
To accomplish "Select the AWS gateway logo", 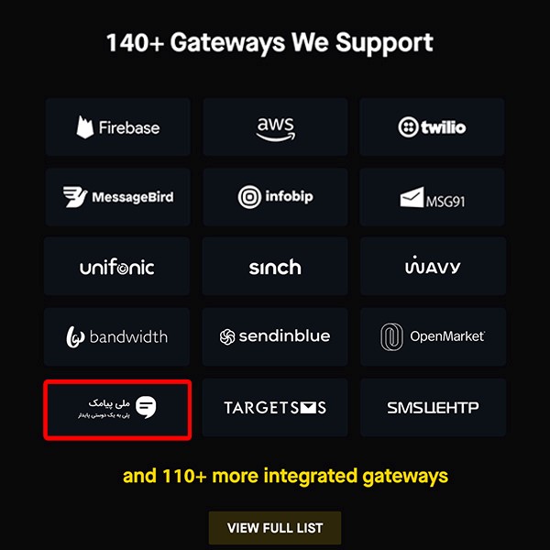I will tap(276, 129).
